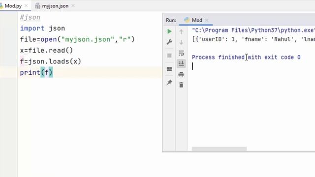
Task: Click the file=open("myjson.json","r") line
Action: (77, 39)
